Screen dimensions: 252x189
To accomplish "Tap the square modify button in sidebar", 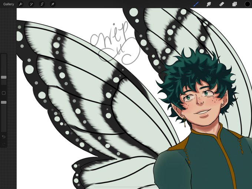I will pos(4,93).
